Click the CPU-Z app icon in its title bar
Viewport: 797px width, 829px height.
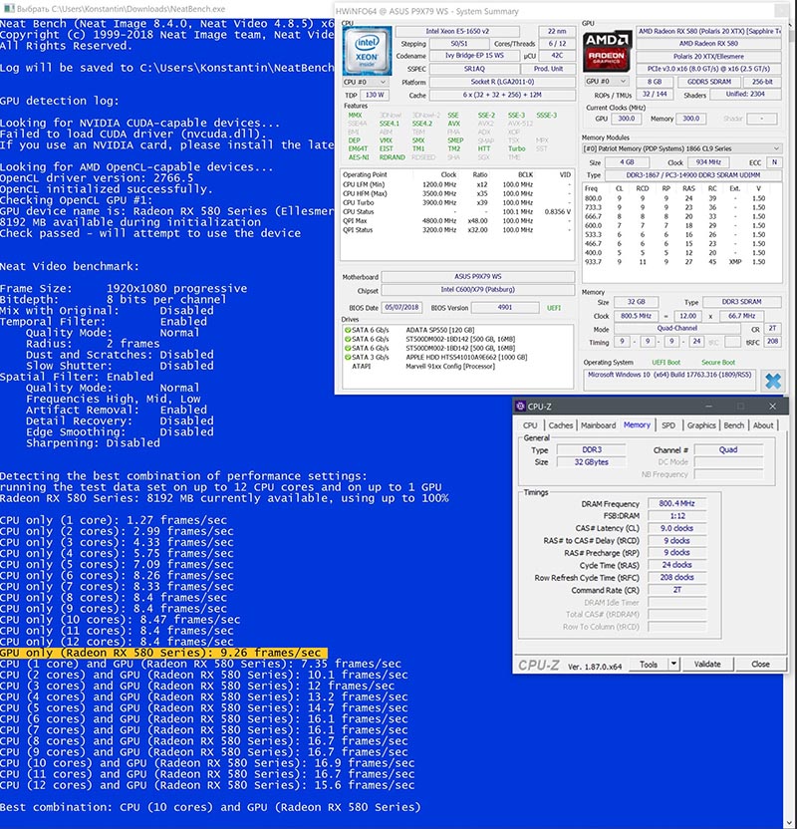[x=520, y=407]
